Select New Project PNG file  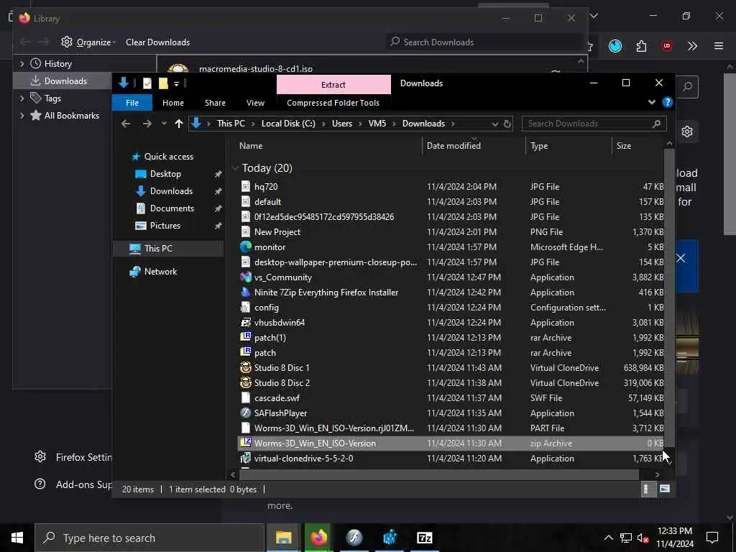(451, 232)
